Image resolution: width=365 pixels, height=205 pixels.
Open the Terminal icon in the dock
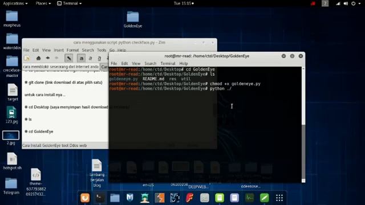tap(100, 198)
